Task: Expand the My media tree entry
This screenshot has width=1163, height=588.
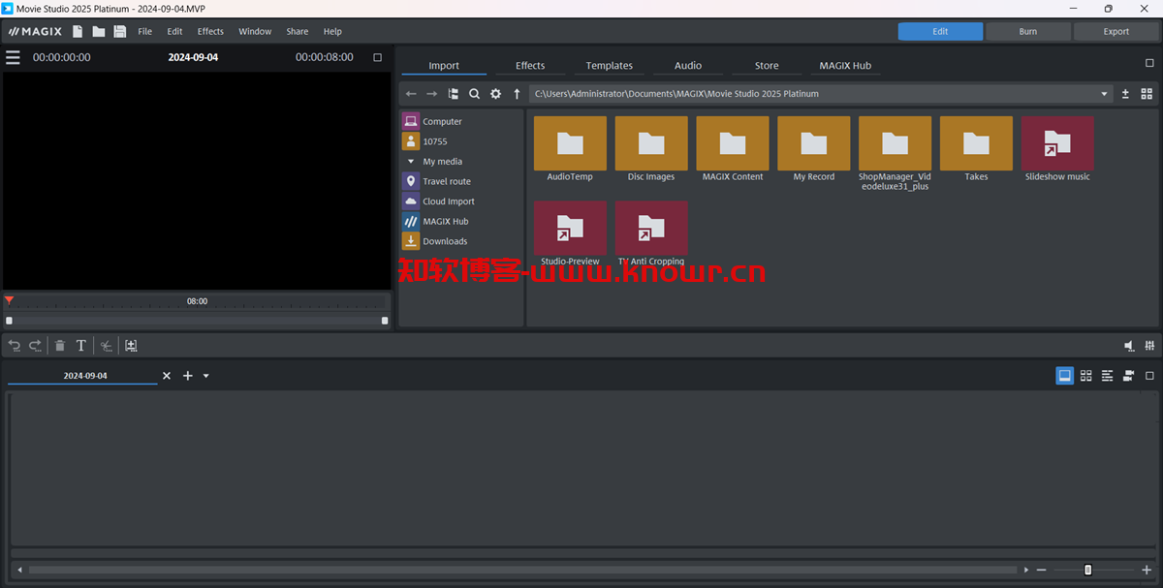Action: 411,161
